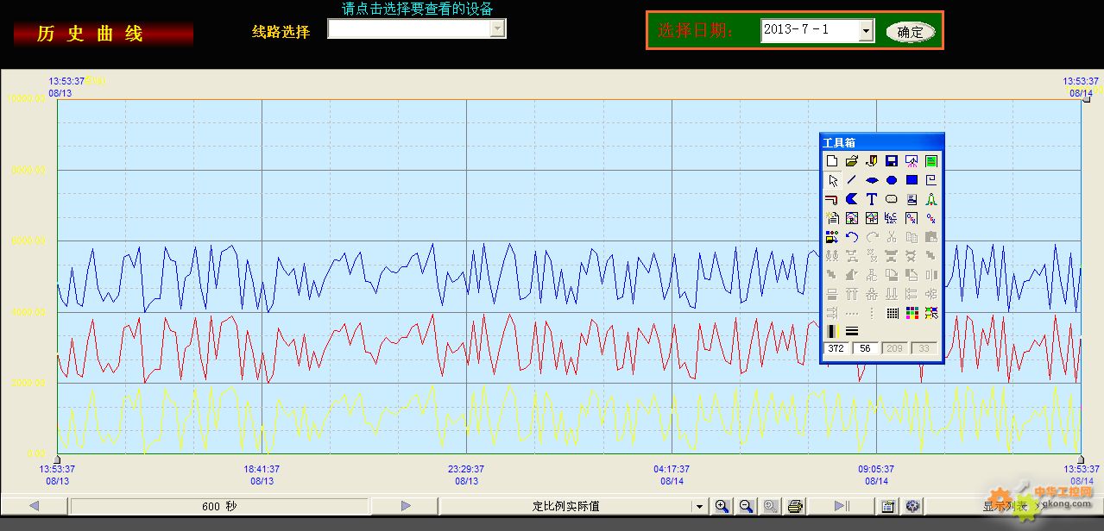Choose the filled rectangle tool
The height and width of the screenshot is (531, 1104).
pyautogui.click(x=912, y=180)
